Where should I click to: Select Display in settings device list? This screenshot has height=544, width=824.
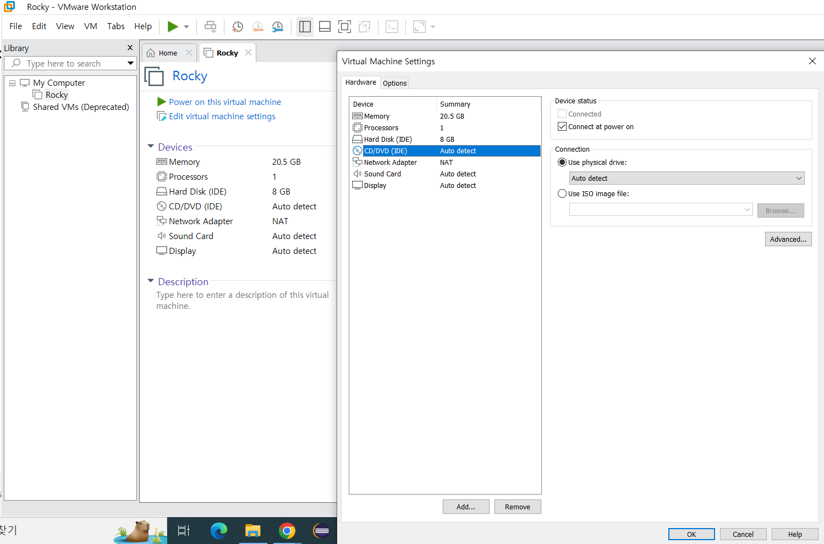445,185
